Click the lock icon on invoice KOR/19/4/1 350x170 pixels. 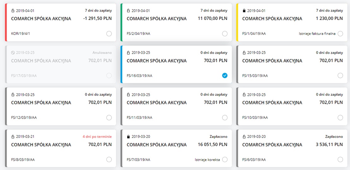tap(13, 11)
